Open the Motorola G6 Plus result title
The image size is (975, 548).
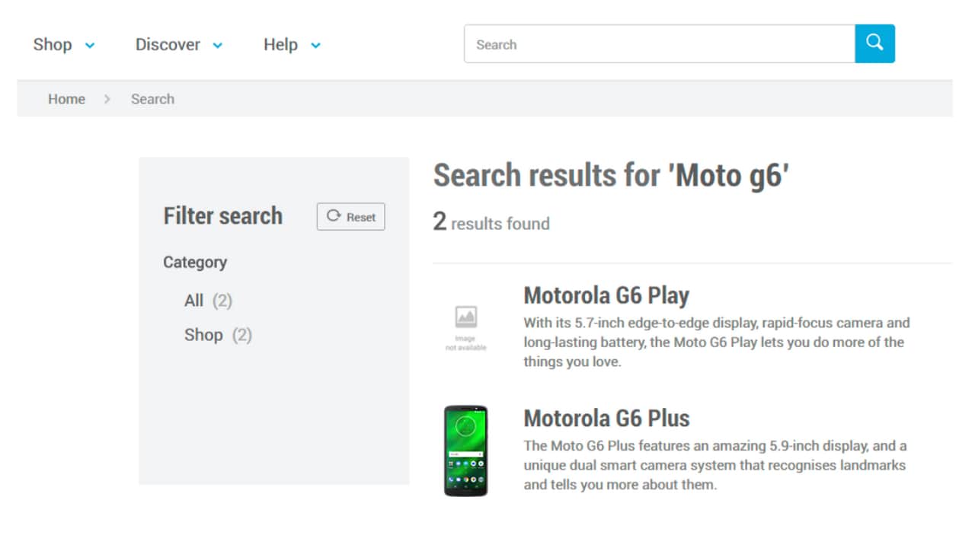(x=606, y=418)
